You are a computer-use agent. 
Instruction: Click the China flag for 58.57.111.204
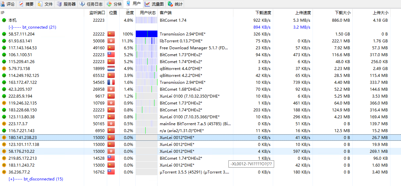pyautogui.click(x=111, y=34)
